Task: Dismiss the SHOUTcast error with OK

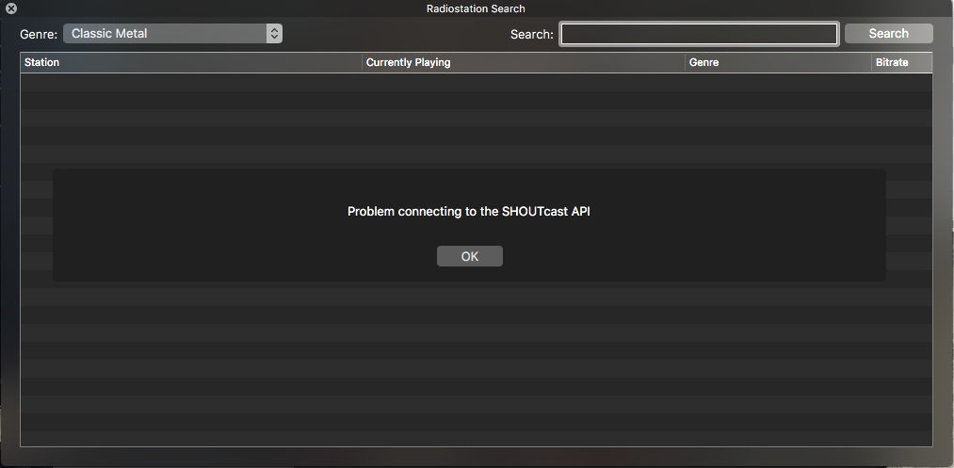Action: click(x=470, y=256)
